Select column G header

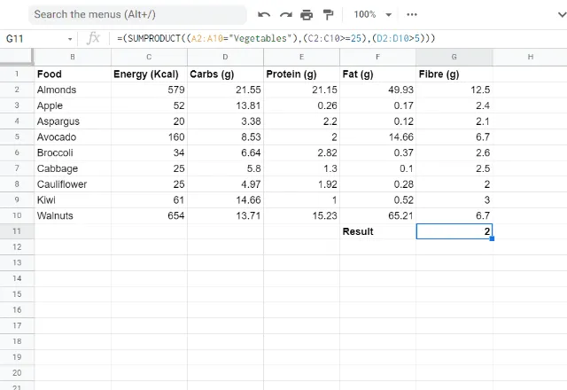454,57
